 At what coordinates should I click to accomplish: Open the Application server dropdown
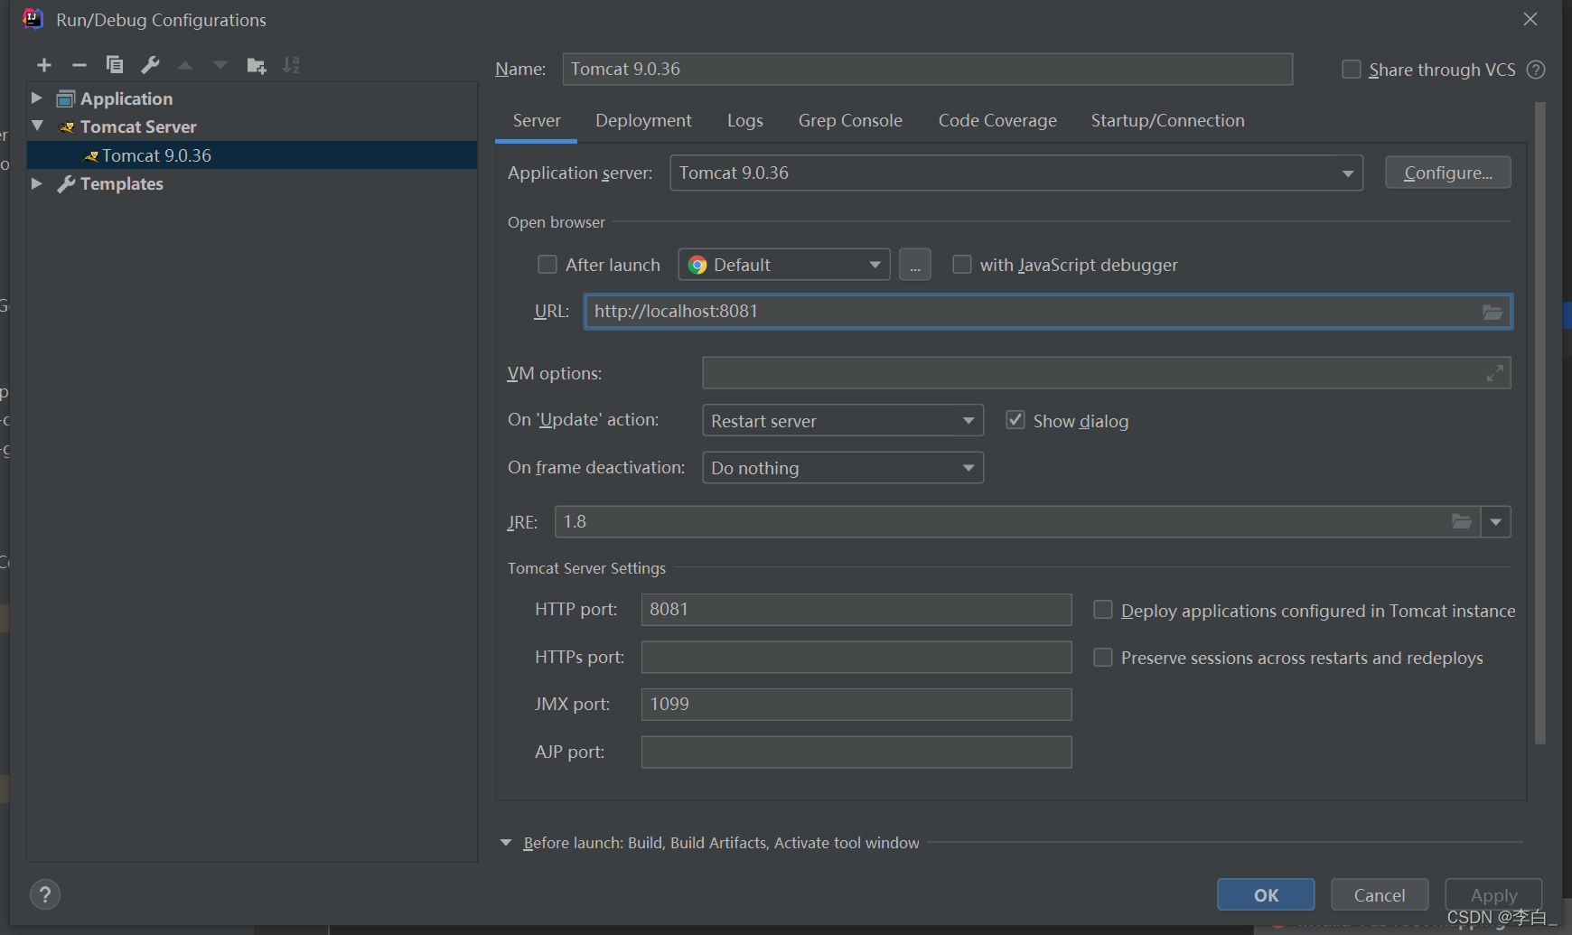coord(1016,173)
